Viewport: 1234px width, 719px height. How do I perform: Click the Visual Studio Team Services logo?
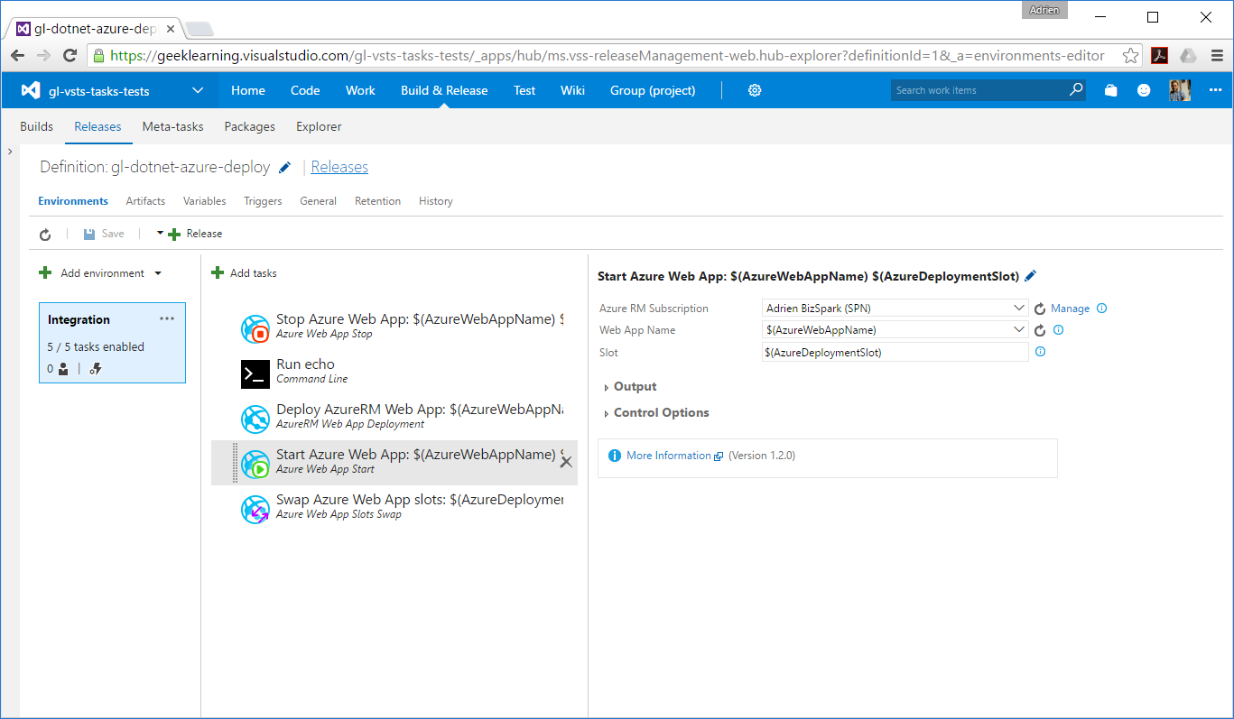coord(32,90)
